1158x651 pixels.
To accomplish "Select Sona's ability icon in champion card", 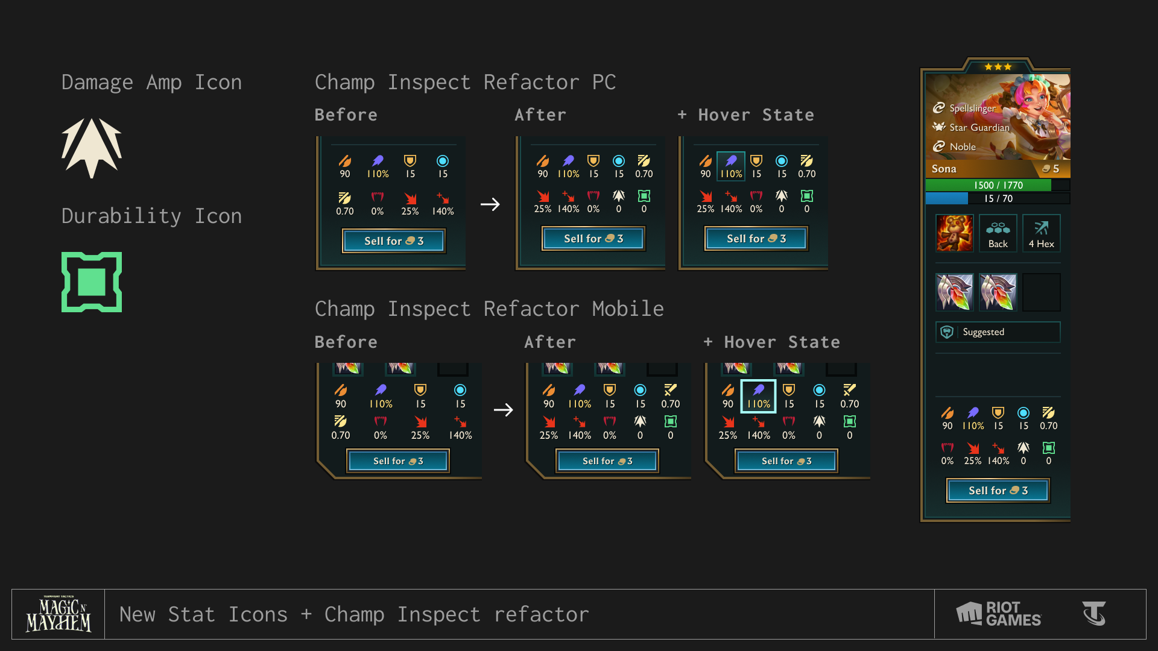I will (954, 233).
